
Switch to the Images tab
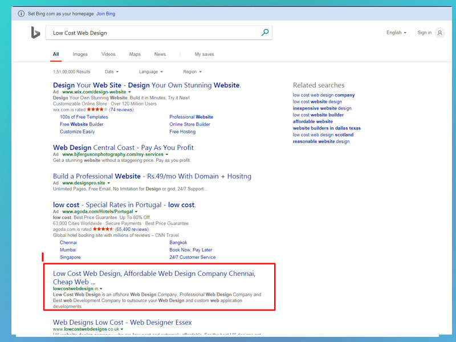point(80,54)
